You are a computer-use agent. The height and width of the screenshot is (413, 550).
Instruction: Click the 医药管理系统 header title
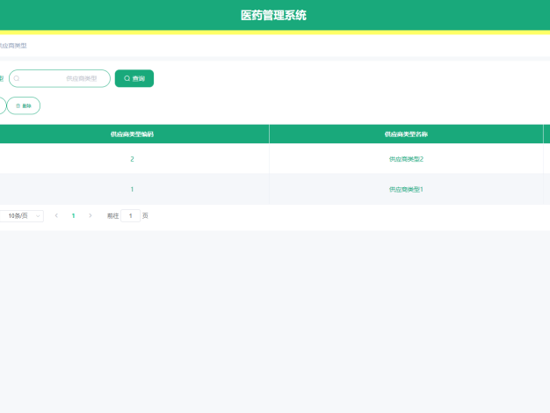pos(273,15)
